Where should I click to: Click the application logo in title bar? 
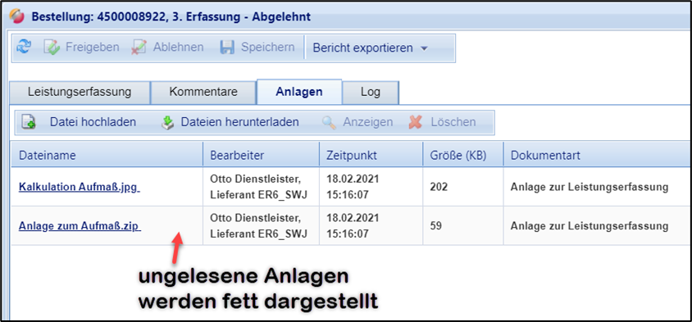tap(16, 16)
